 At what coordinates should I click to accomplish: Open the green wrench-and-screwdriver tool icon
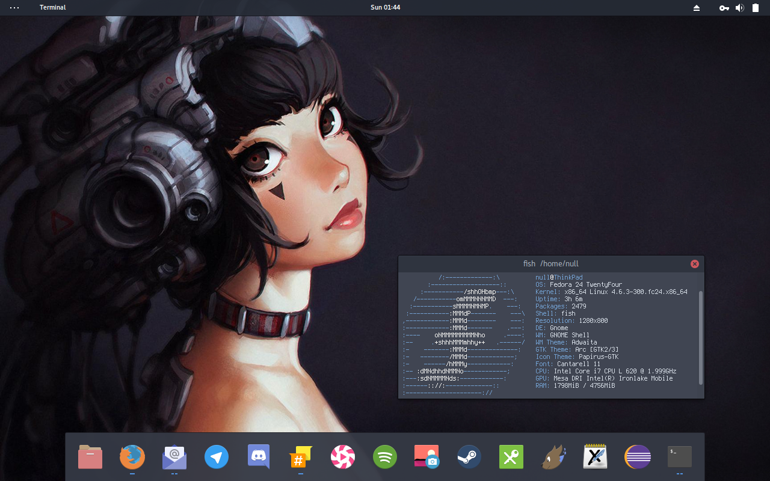[511, 457]
